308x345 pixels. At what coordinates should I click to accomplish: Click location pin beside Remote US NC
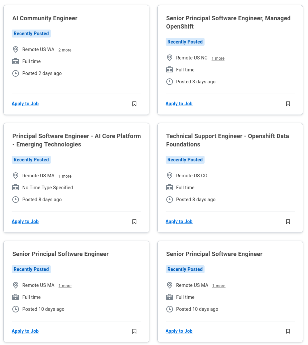[170, 58]
